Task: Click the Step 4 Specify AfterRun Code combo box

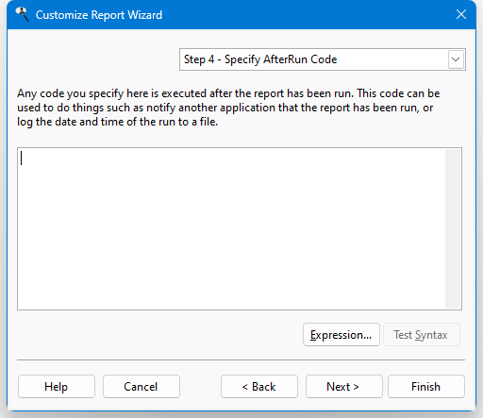Action: (323, 59)
